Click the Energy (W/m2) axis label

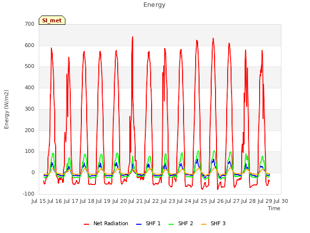(x=6, y=109)
